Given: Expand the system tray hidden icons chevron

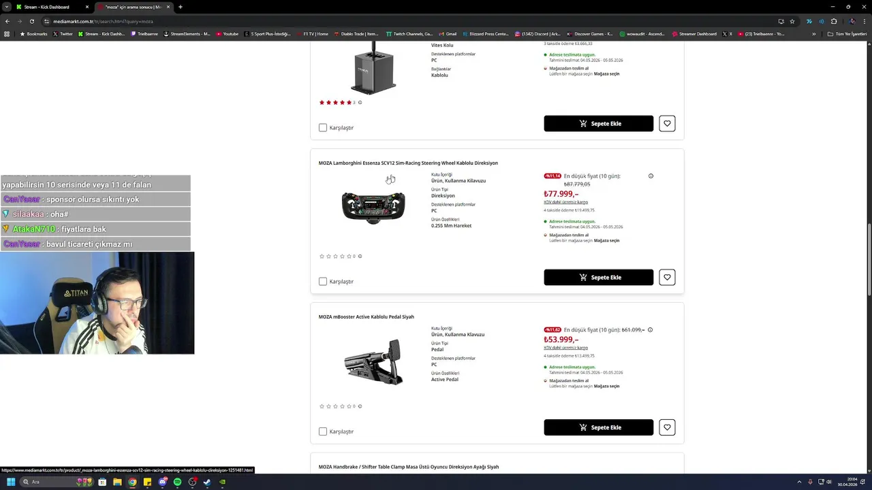Looking at the screenshot, I should pyautogui.click(x=799, y=482).
